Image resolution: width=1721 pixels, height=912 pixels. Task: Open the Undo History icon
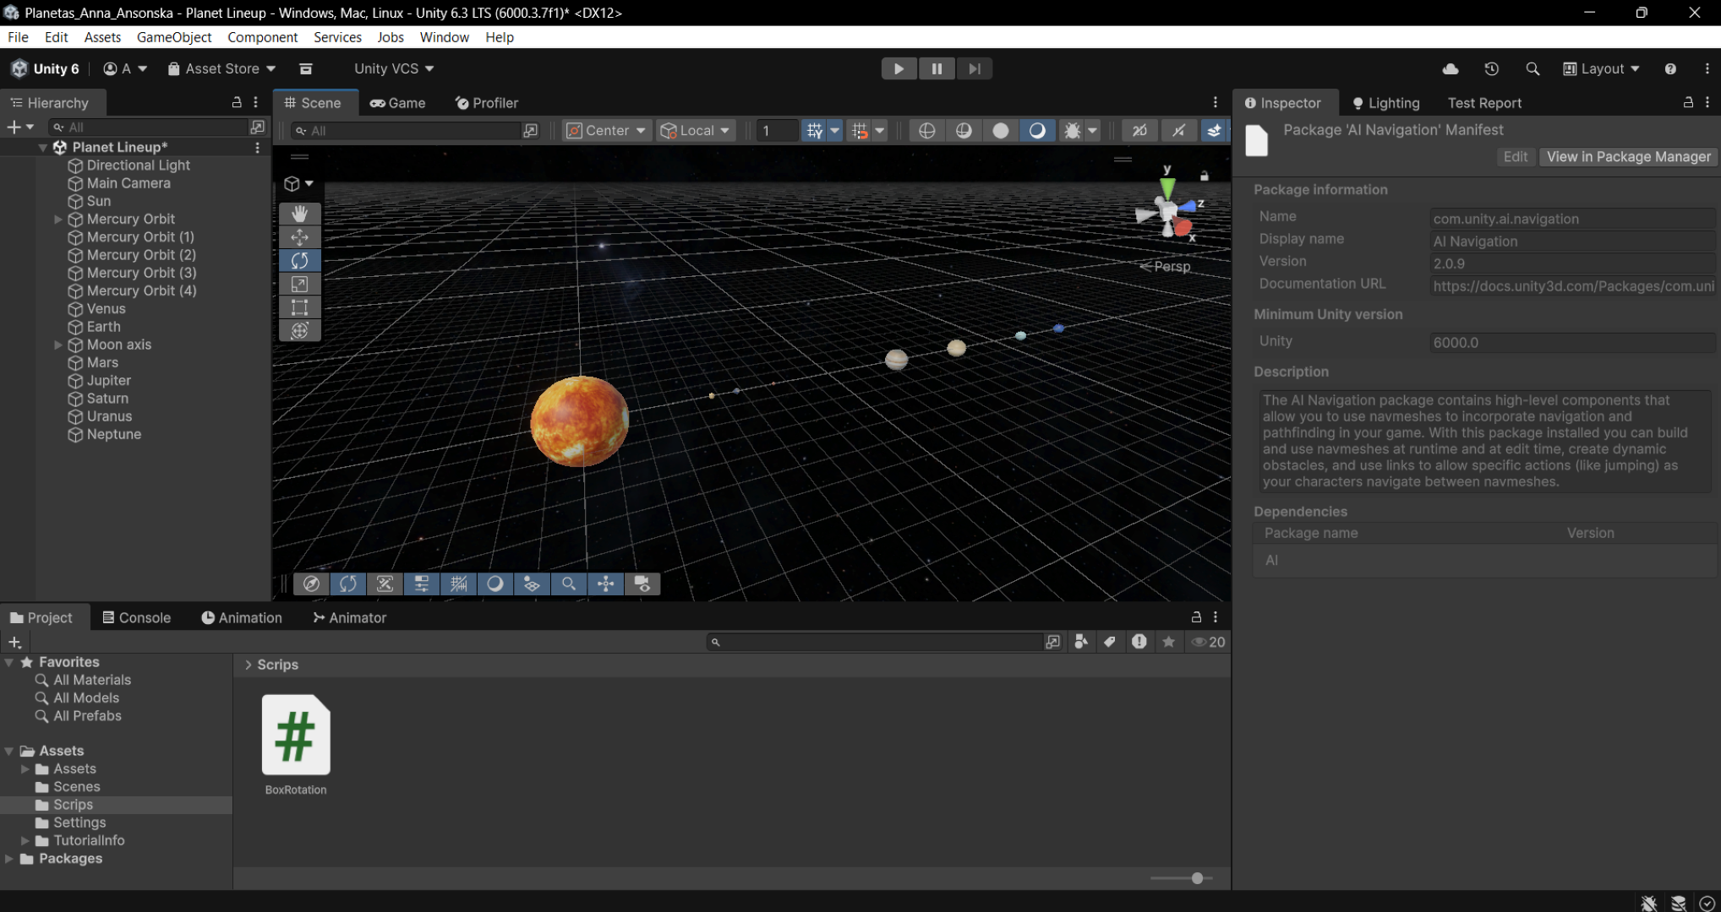tap(1491, 68)
